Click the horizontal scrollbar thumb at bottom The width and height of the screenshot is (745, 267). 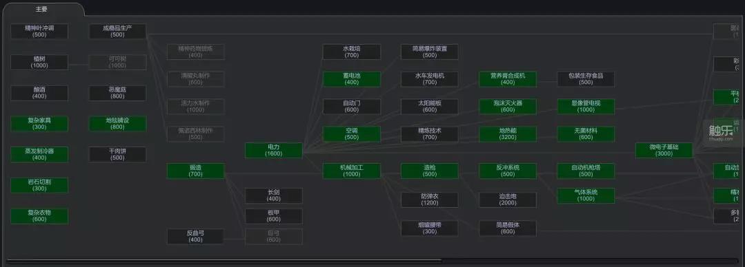click(224, 260)
